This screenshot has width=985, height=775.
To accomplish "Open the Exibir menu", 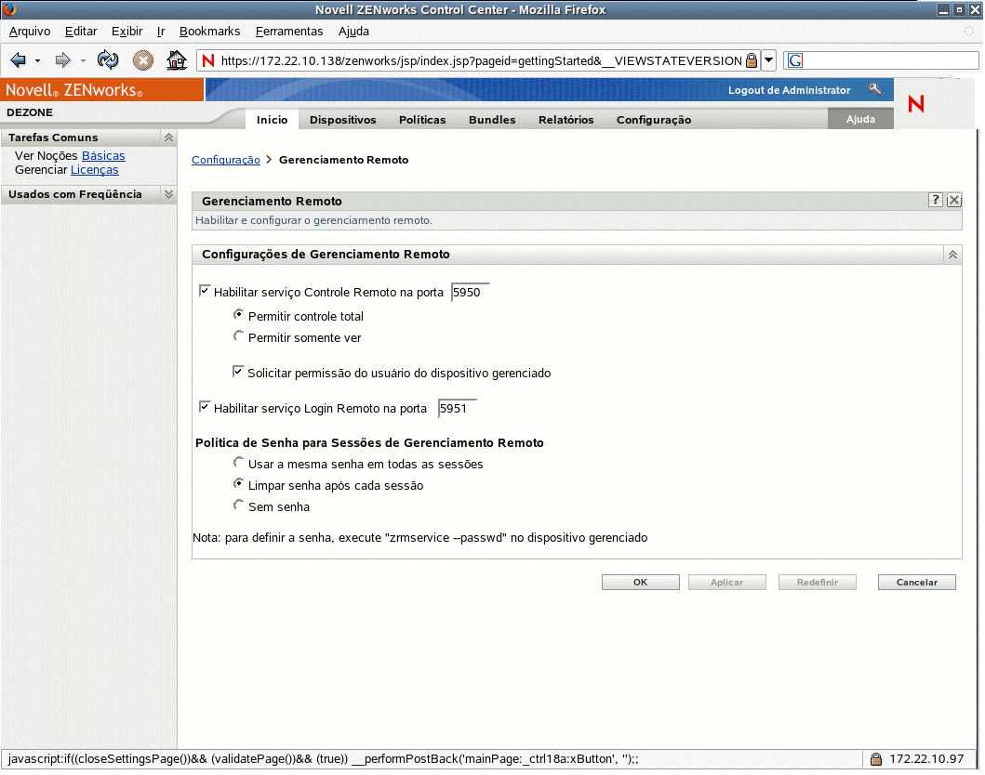I will pos(126,32).
